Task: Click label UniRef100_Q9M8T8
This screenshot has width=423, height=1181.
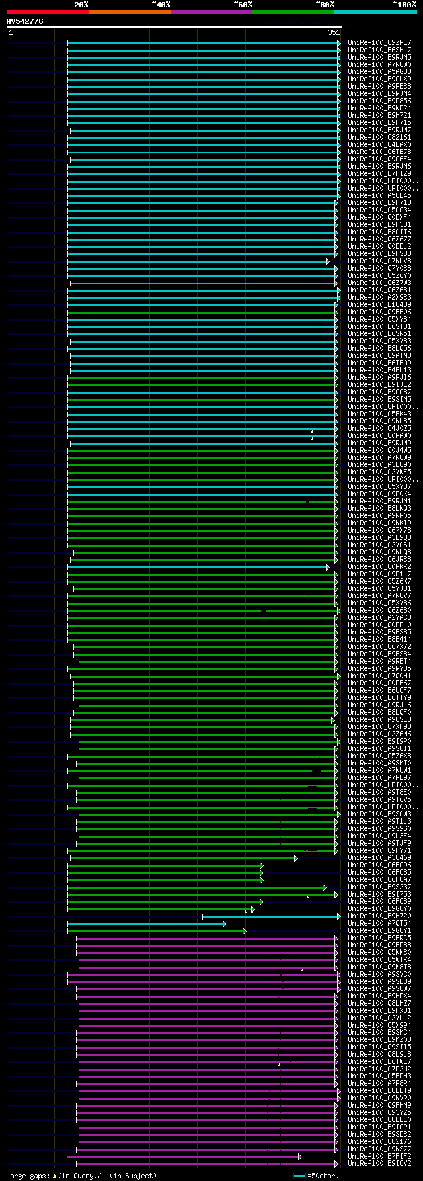Action: 379,967
